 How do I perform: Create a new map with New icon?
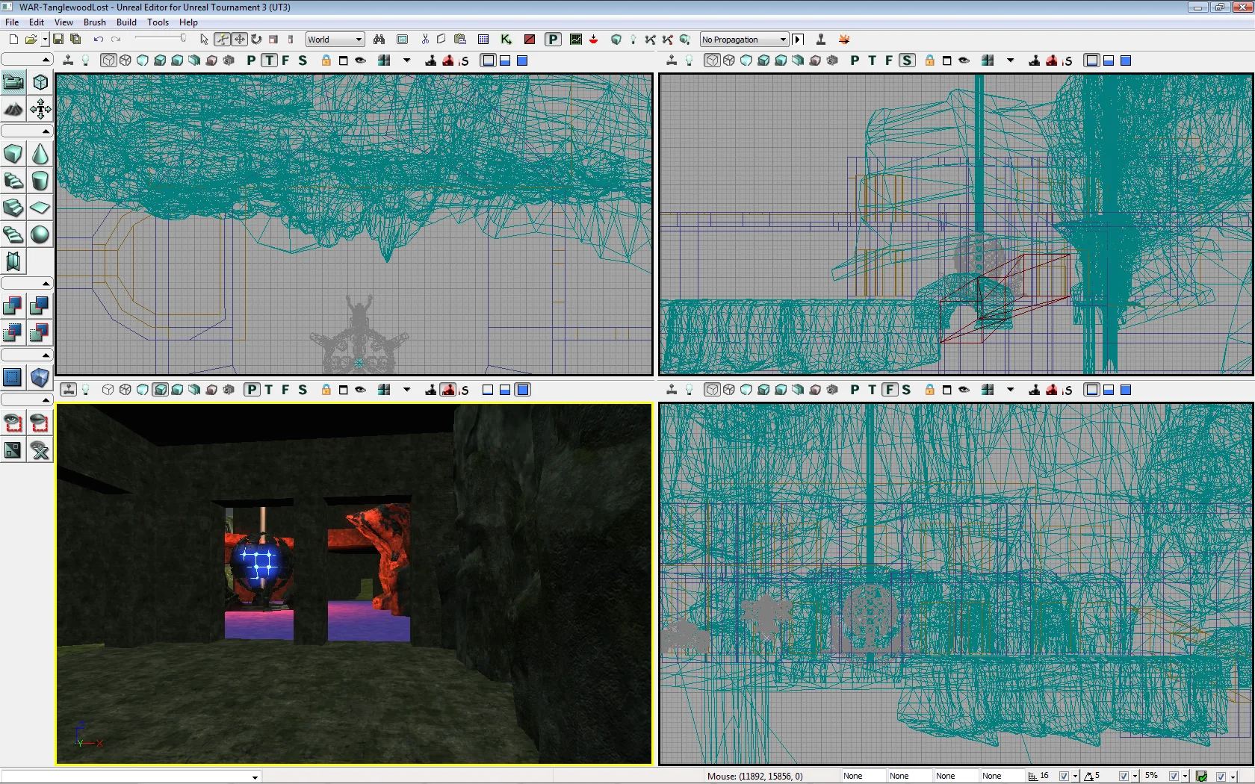pyautogui.click(x=13, y=40)
